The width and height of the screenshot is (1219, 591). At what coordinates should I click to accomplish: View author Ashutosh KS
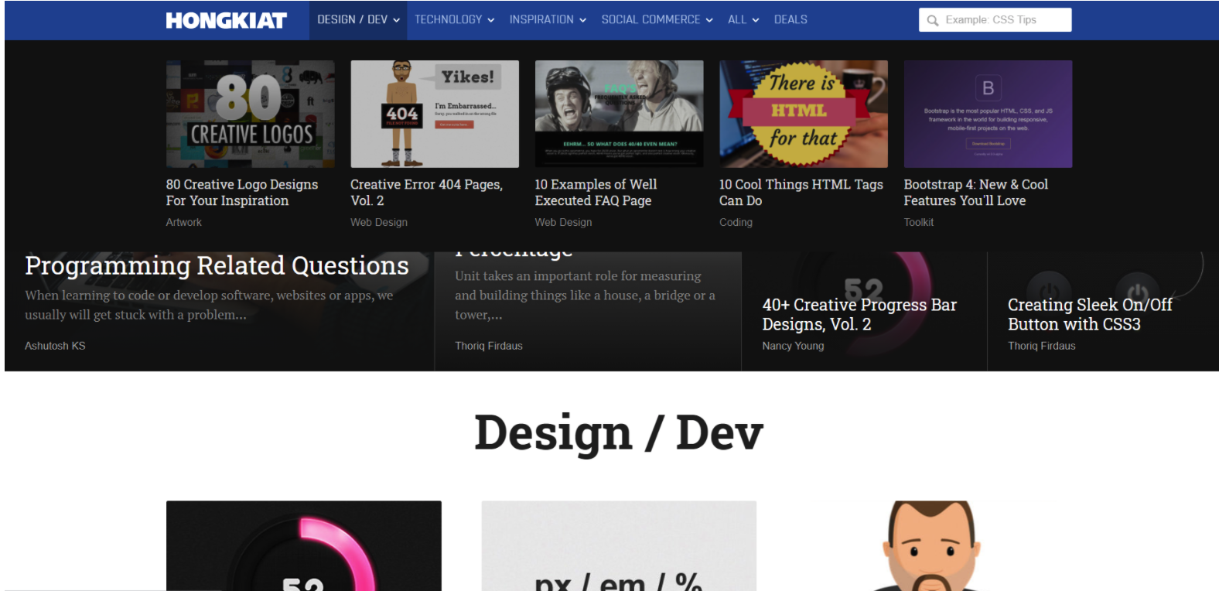55,346
